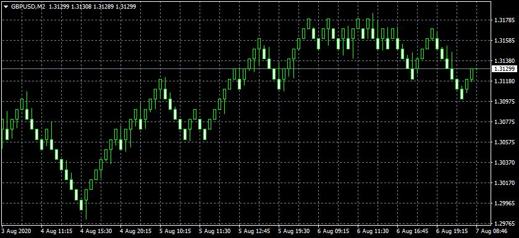Click the 1.31785 price axis label

tap(504, 20)
